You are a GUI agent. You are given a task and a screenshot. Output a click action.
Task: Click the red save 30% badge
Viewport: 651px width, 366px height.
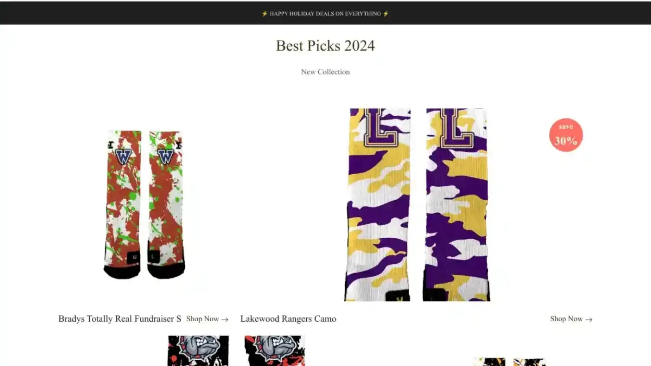click(x=566, y=135)
